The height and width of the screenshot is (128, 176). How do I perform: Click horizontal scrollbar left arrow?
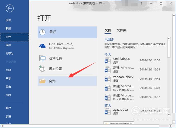tap(2, 126)
